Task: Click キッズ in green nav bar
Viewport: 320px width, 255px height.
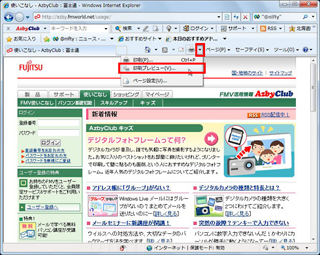Action: (148, 103)
